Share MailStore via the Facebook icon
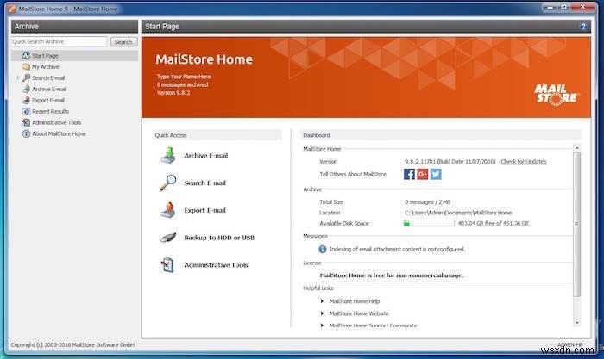 tap(410, 174)
